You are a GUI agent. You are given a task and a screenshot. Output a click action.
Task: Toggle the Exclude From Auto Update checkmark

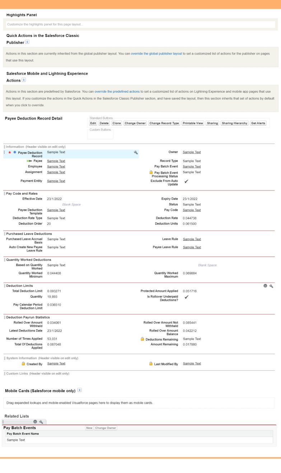point(186,182)
